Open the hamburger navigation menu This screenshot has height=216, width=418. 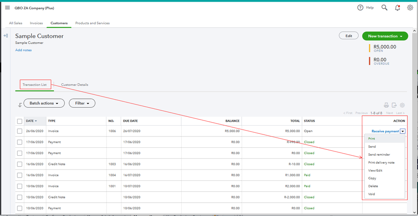8,8
